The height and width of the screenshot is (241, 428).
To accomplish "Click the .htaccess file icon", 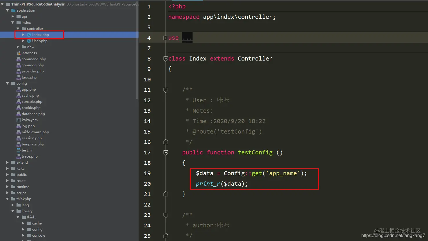I will coord(19,53).
